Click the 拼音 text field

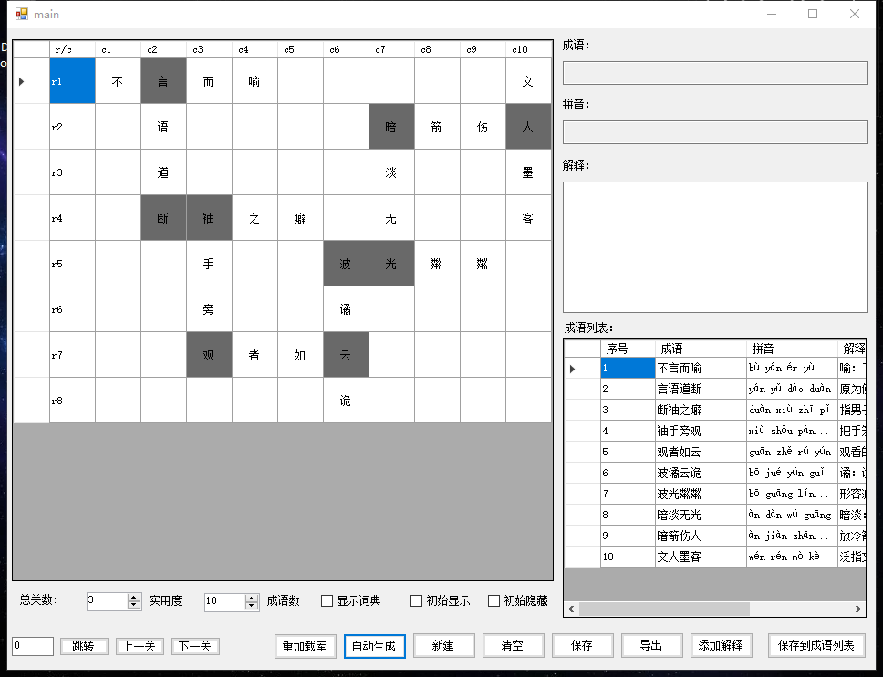click(715, 132)
